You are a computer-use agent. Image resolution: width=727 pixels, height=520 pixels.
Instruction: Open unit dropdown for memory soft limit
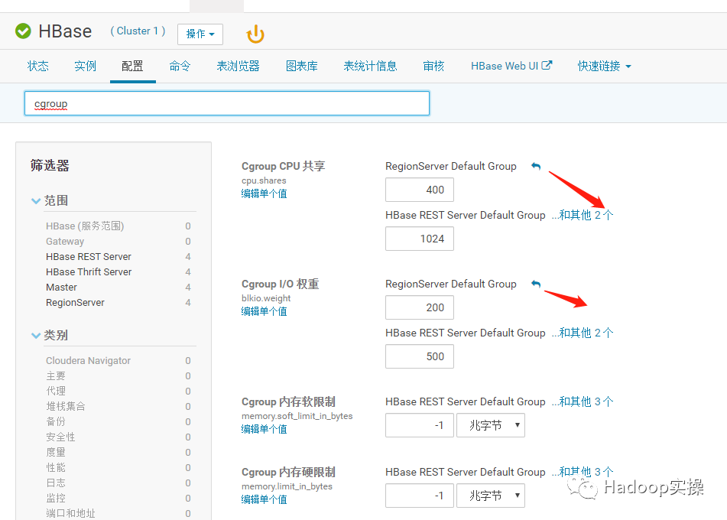point(491,425)
